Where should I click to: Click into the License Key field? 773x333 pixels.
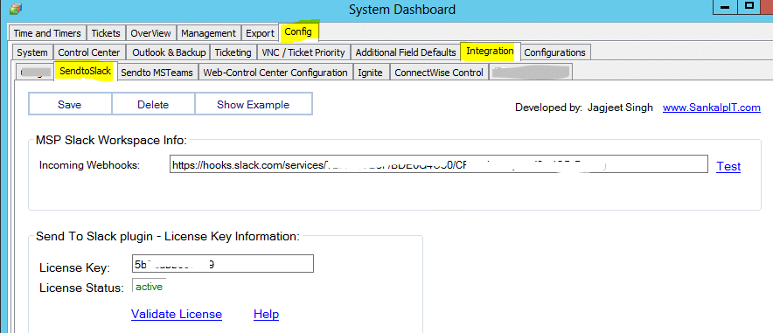point(223,264)
